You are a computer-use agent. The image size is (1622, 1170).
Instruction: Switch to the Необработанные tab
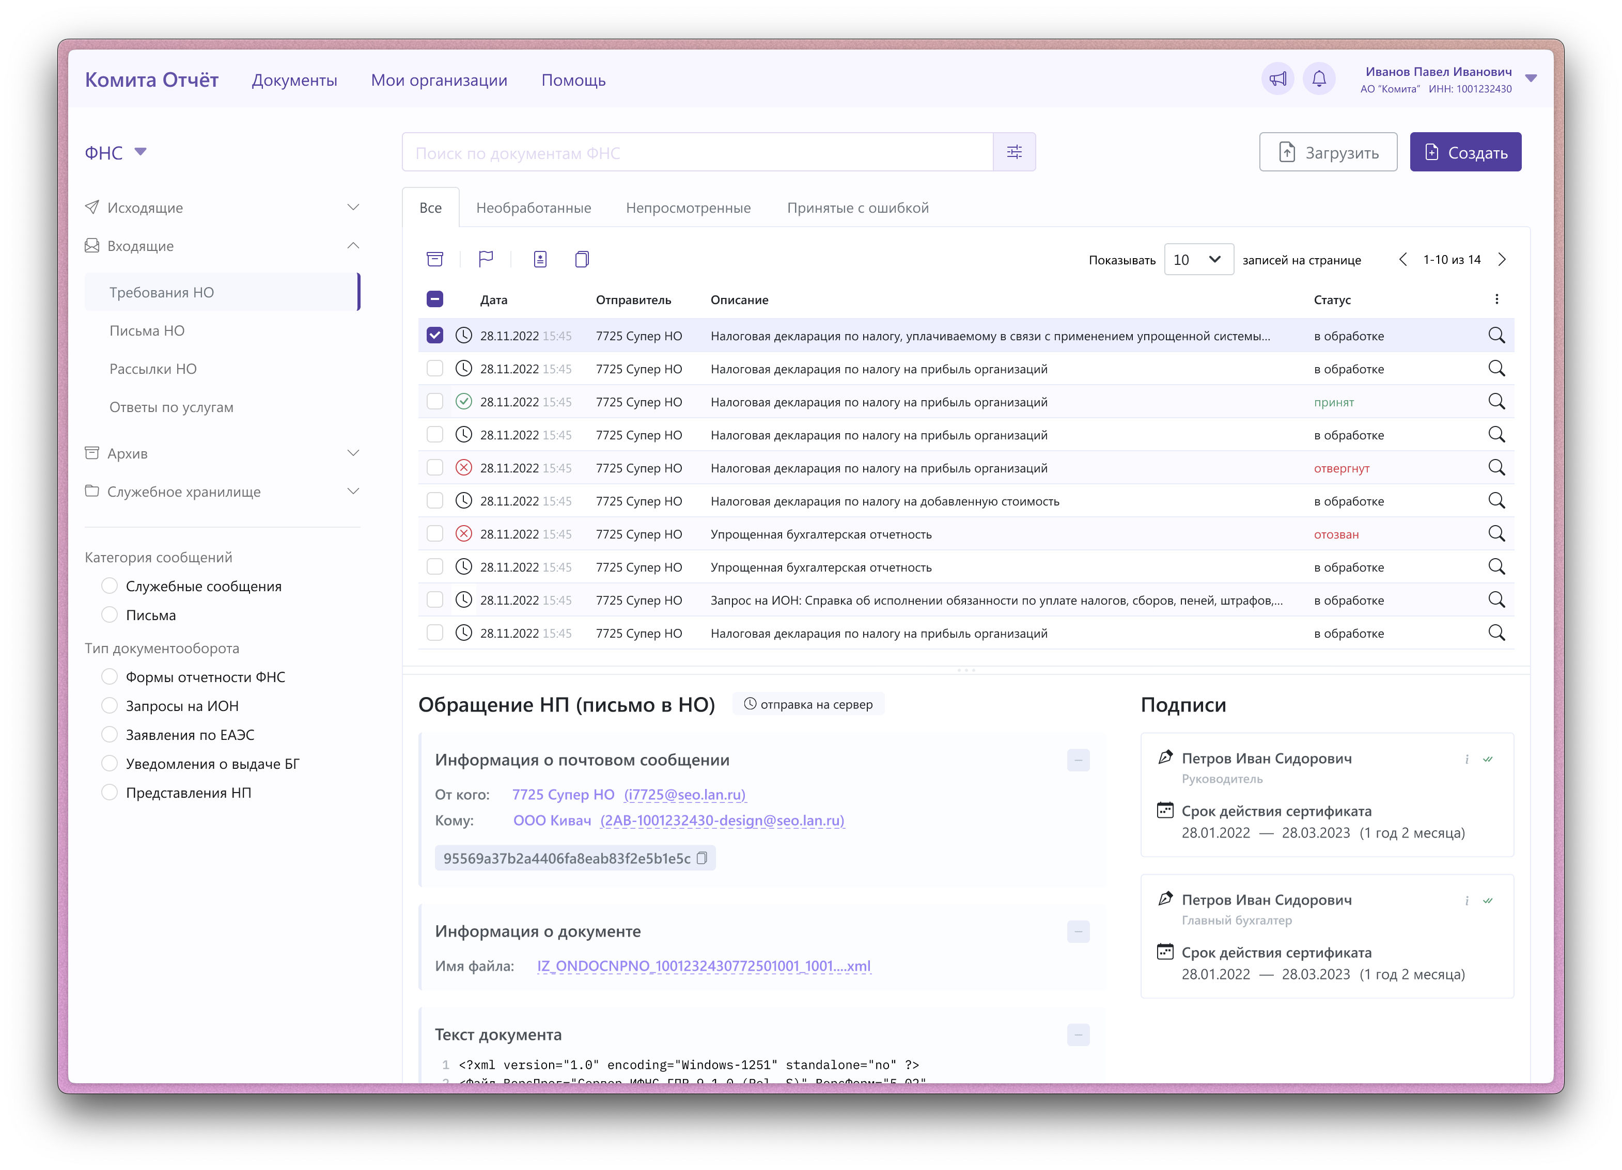coord(534,208)
